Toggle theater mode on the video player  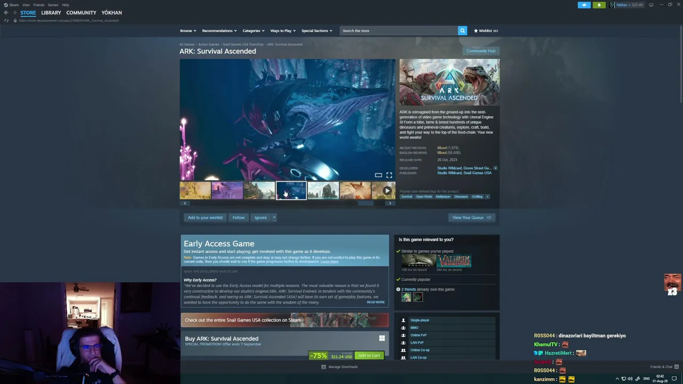coord(378,175)
